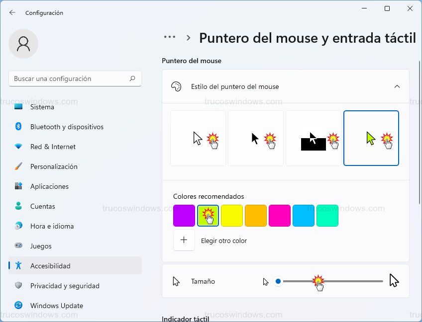Open the user account profile
Screen dimensions: 422x322
[23, 44]
